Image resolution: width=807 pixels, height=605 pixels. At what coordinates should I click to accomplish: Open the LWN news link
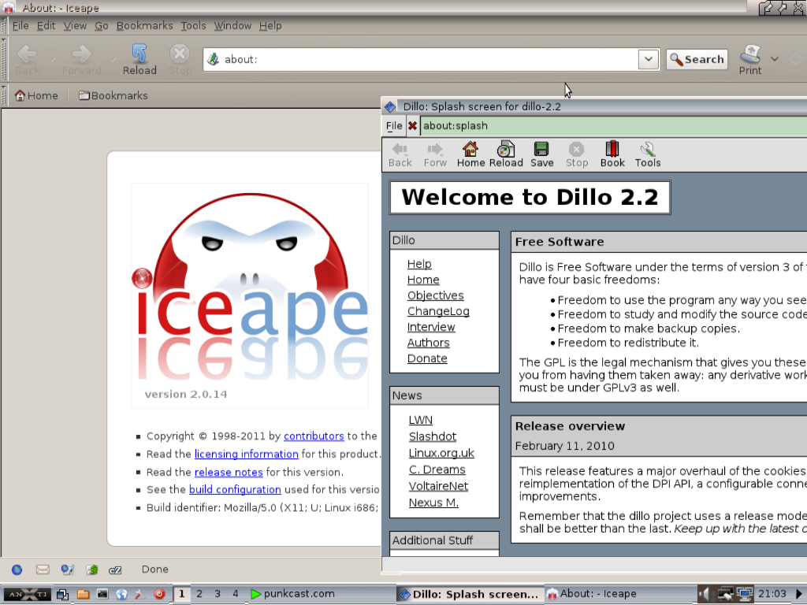[x=421, y=421]
